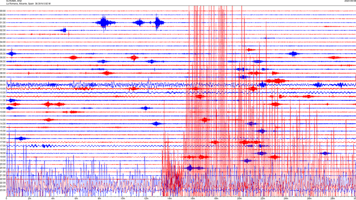Click the '2m' x-axis tick label
The width and height of the screenshot is (356, 200).
click(x=30, y=199)
